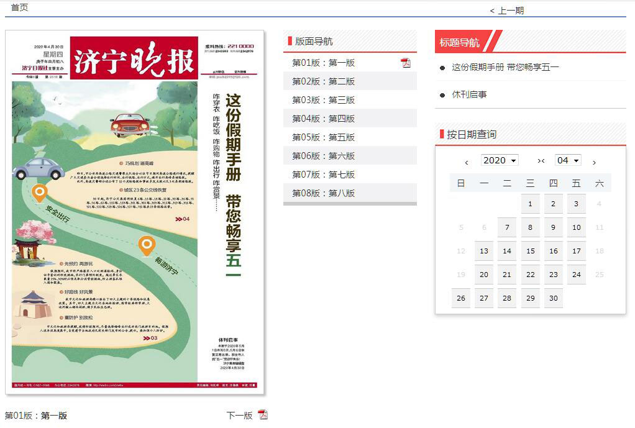Image resolution: width=635 pixels, height=428 pixels.
Task: Pick date 15 in the calendar
Action: point(530,251)
